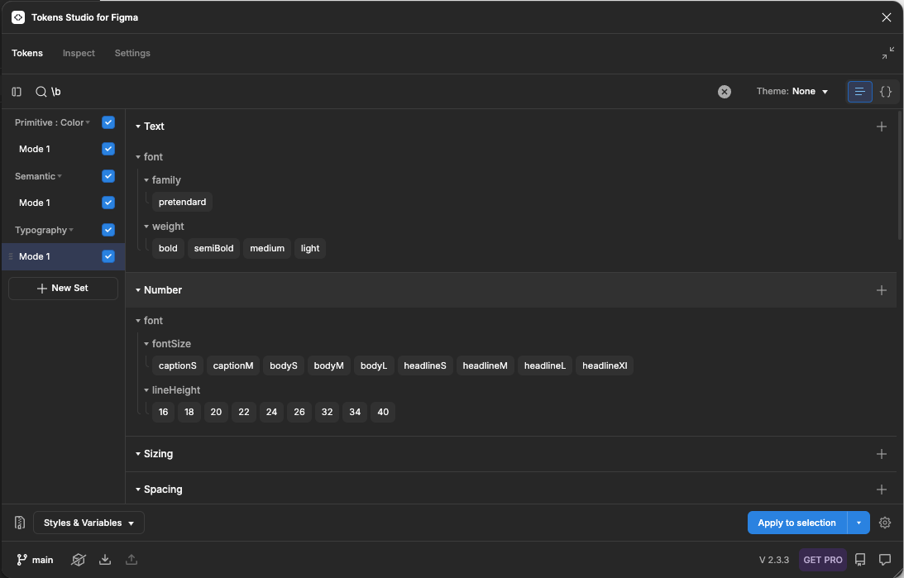The width and height of the screenshot is (904, 578).
Task: Toggle the checkbox for Mode 1 under Semantic
Action: 108,203
